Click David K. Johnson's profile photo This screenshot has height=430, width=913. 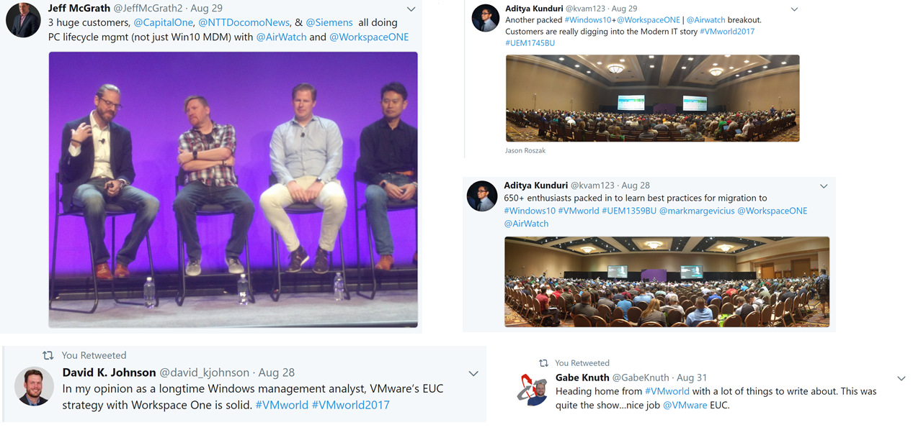coord(35,387)
